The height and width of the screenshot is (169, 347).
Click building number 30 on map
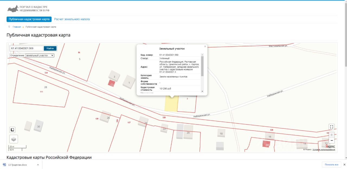(38, 127)
